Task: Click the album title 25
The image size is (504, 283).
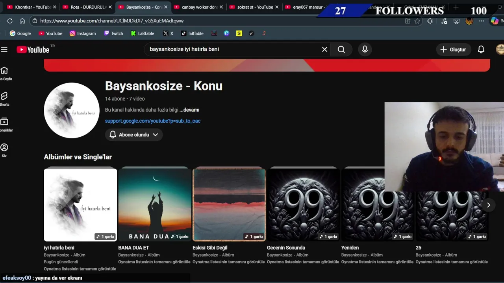Action: pyautogui.click(x=419, y=248)
